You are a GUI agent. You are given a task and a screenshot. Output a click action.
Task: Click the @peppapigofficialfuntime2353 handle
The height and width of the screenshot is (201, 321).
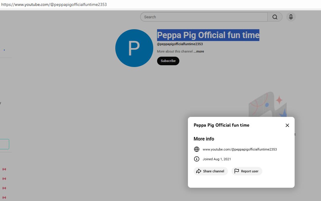(x=180, y=44)
